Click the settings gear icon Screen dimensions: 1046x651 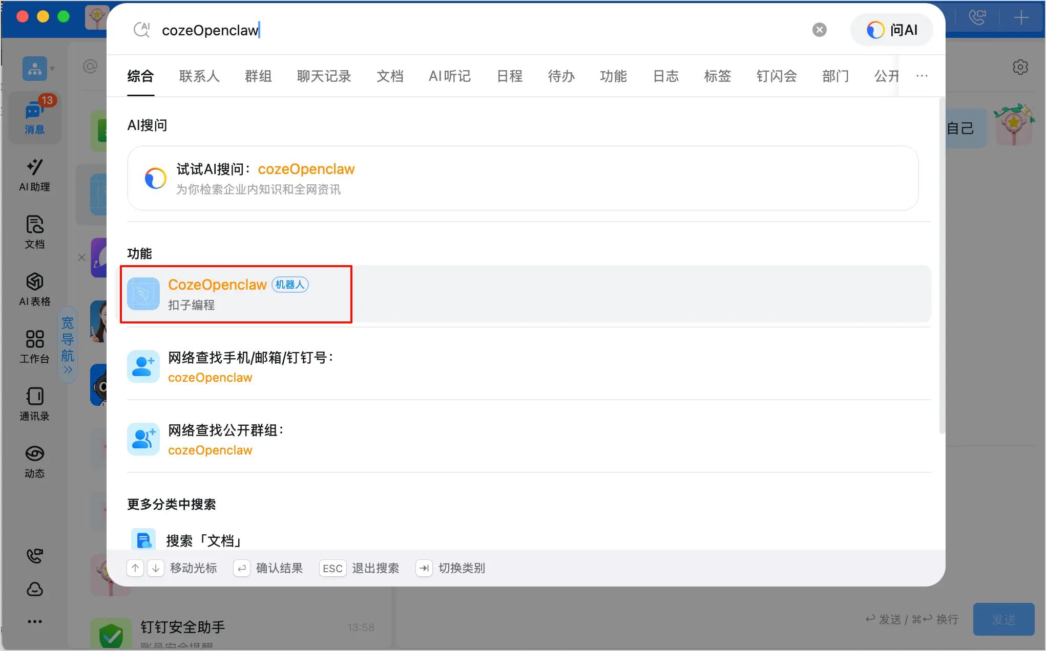(x=1020, y=67)
